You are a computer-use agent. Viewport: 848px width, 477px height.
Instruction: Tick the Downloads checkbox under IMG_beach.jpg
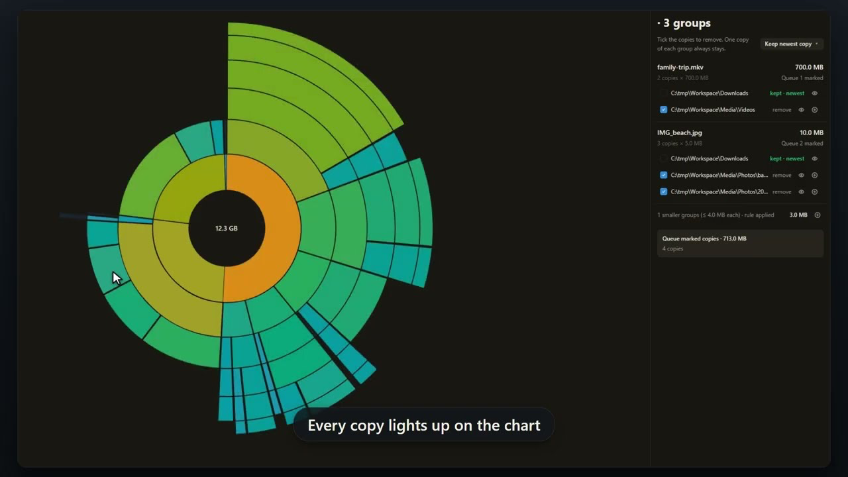pyautogui.click(x=663, y=159)
